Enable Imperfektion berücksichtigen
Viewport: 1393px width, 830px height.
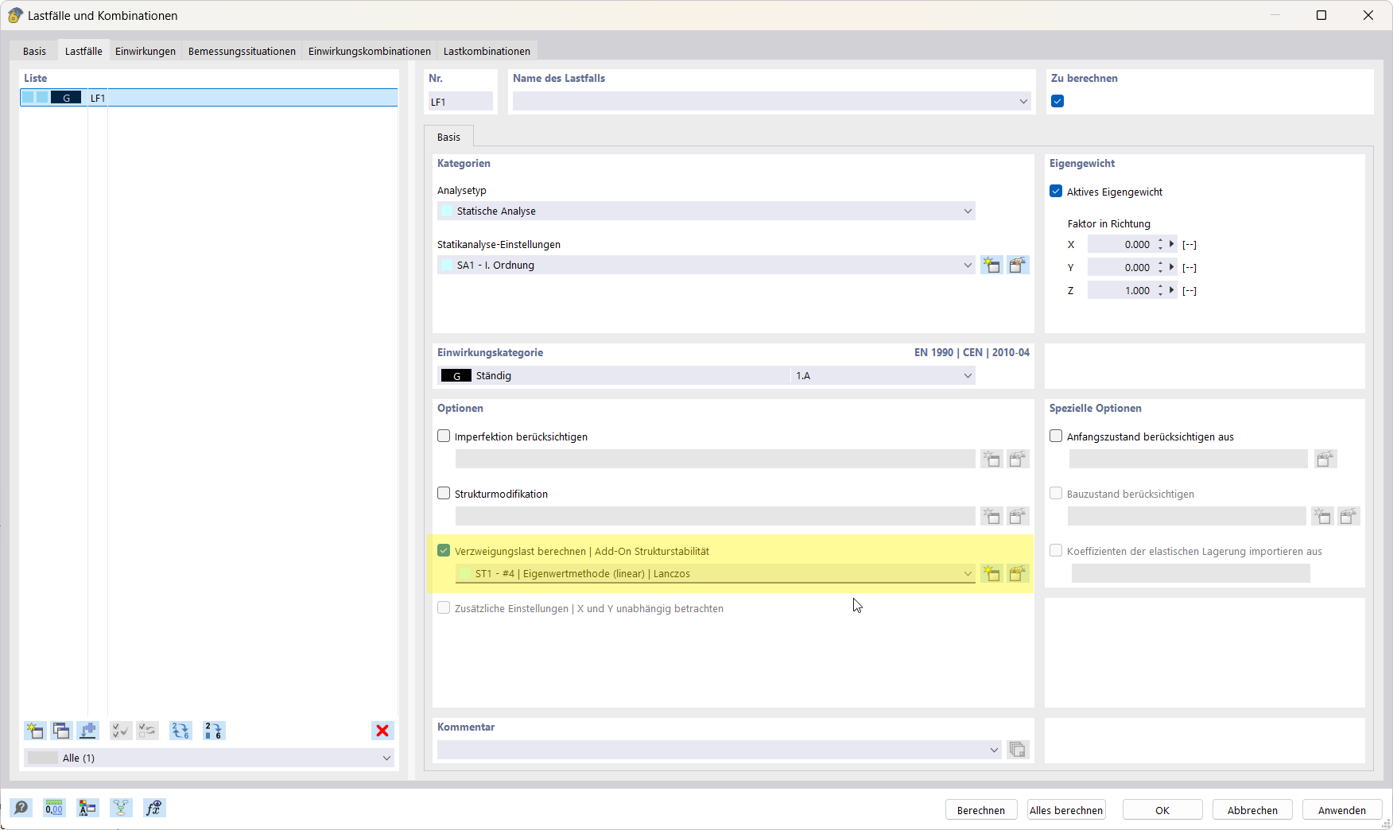(444, 436)
